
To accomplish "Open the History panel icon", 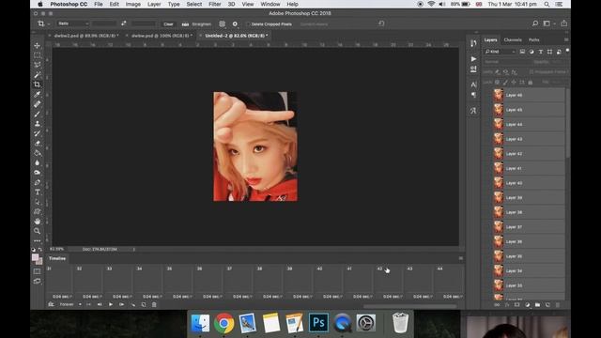I will point(473,43).
